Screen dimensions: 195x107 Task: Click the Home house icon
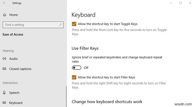[5, 15]
